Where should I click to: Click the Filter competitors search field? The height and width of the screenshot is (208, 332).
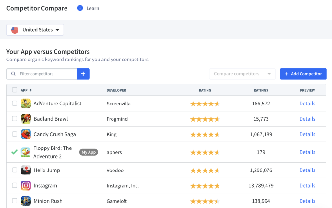coord(42,74)
